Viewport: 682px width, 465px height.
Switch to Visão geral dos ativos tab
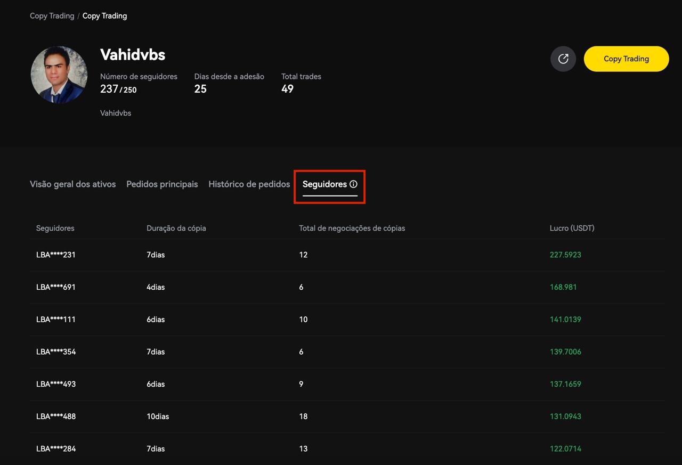coord(72,184)
